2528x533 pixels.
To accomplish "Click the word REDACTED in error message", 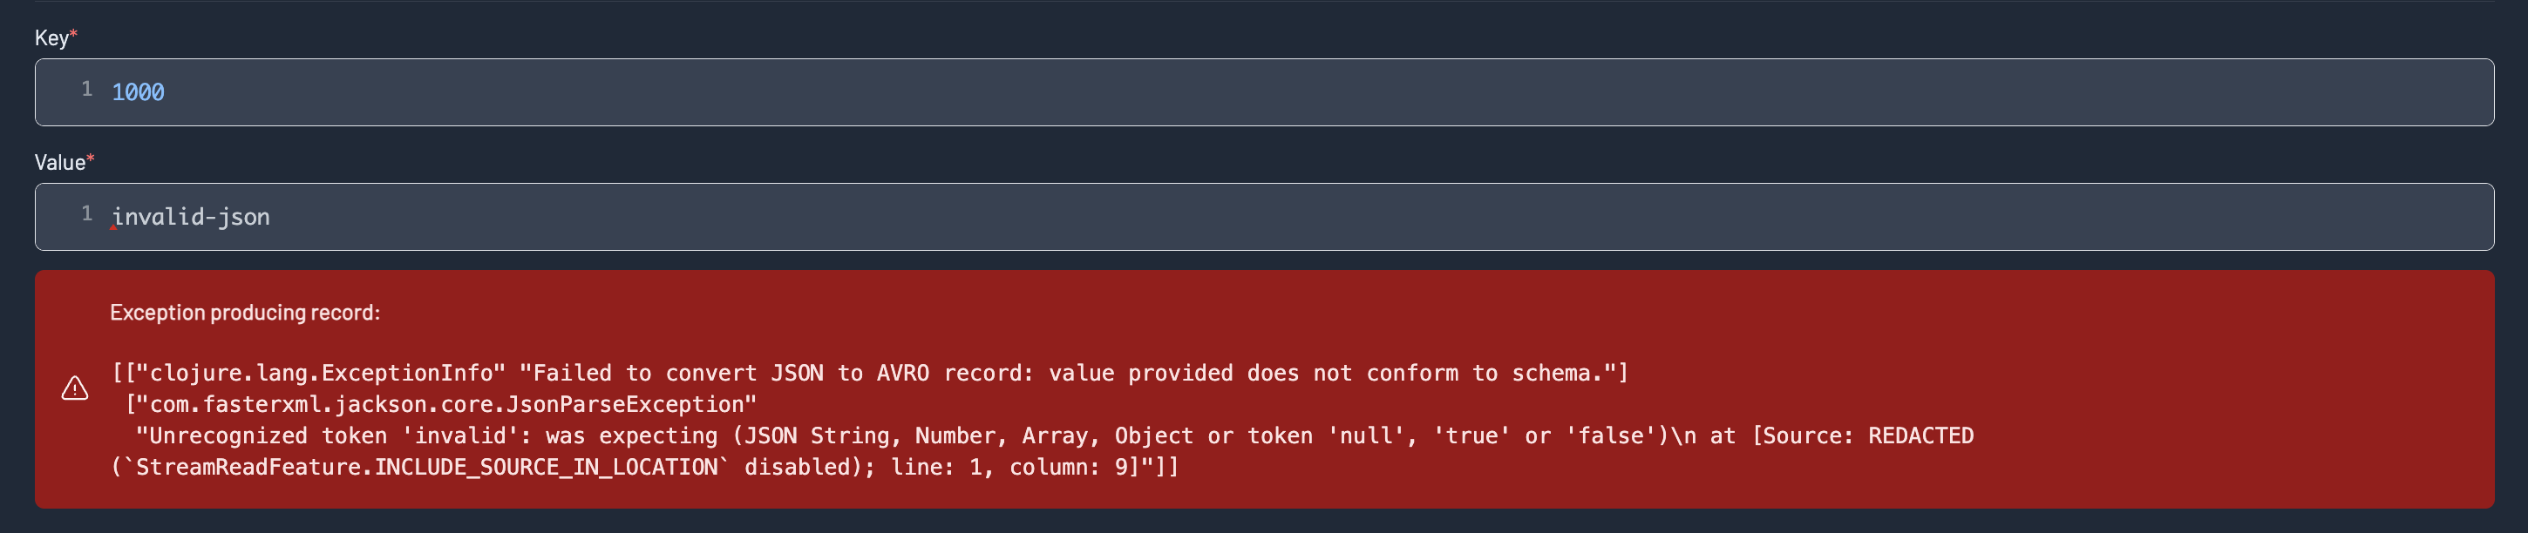I will pyautogui.click(x=1920, y=436).
